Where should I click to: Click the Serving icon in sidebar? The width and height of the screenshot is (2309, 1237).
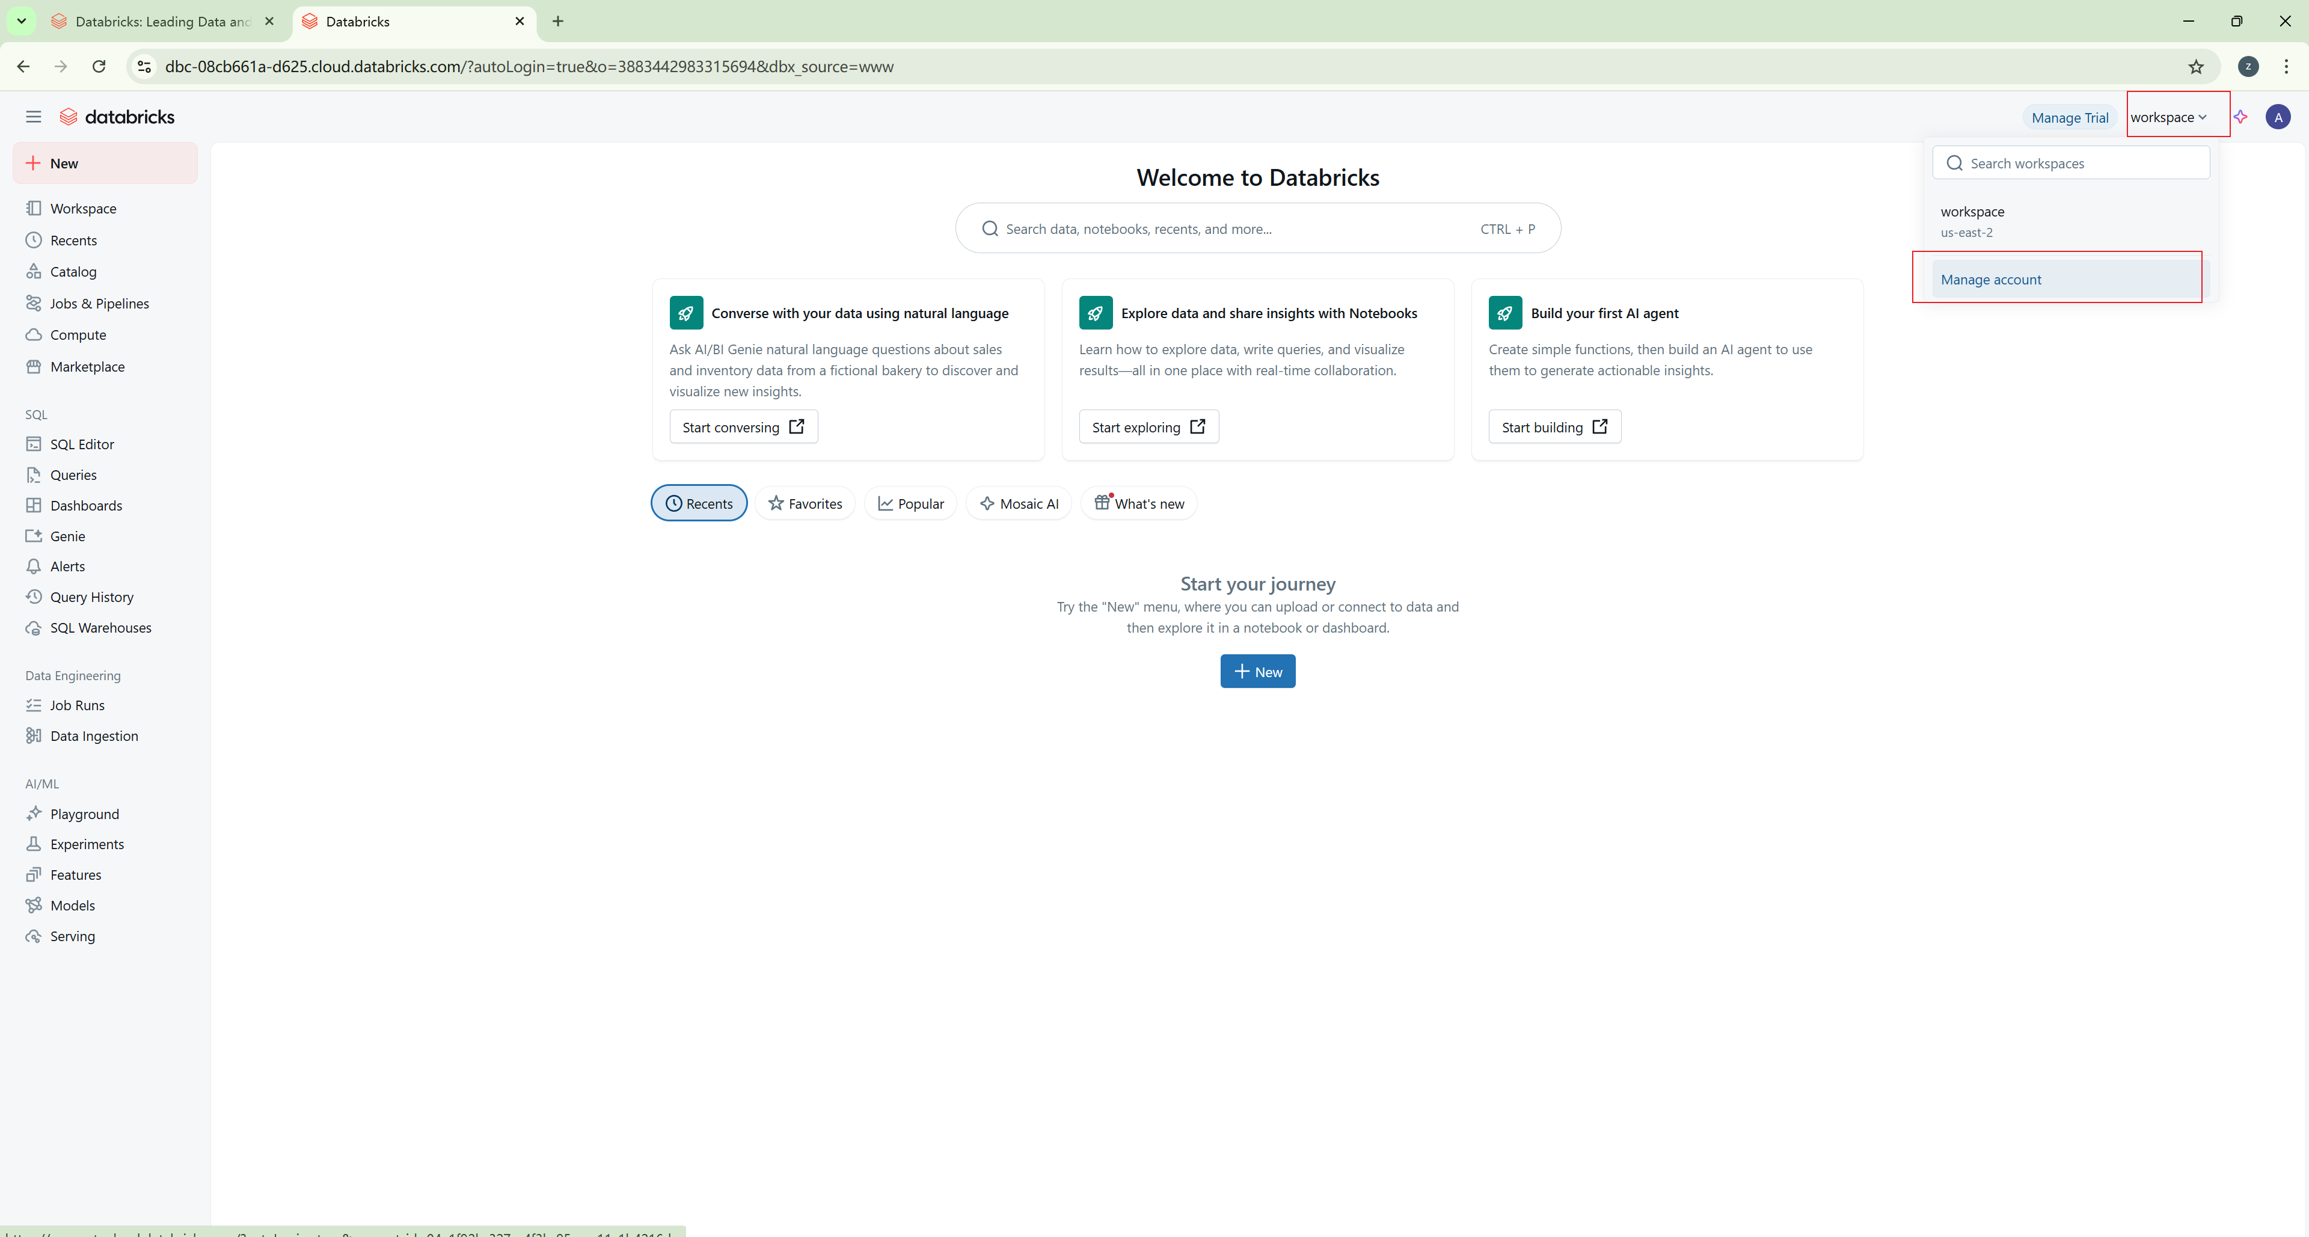(x=34, y=936)
